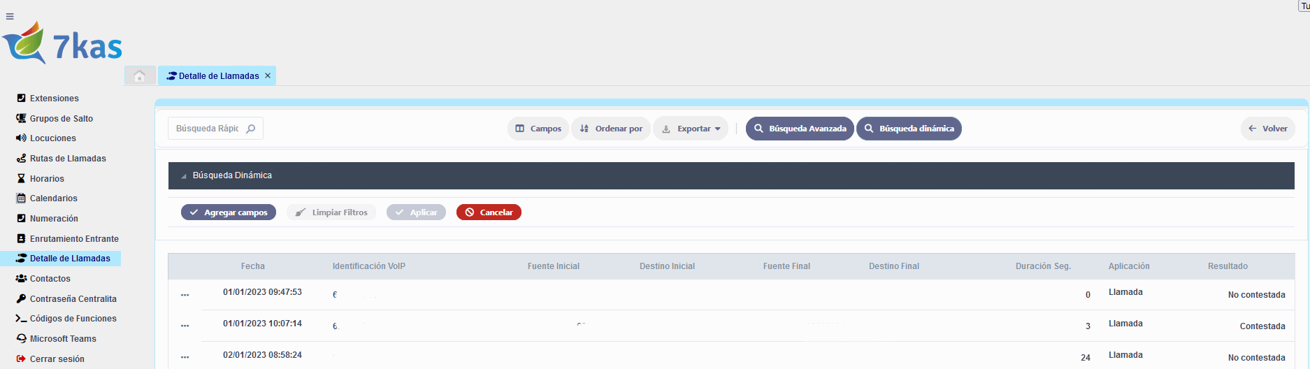Open Extensiones in the sidebar
This screenshot has width=1310, height=369.
54,99
